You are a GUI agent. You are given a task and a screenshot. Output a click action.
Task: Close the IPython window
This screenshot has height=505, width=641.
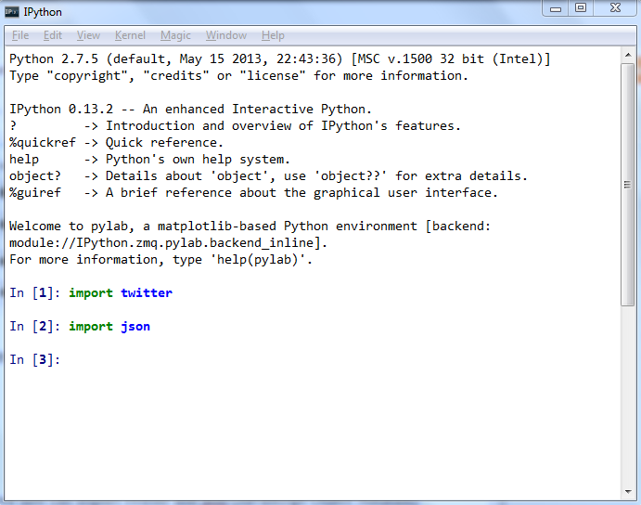click(615, 8)
